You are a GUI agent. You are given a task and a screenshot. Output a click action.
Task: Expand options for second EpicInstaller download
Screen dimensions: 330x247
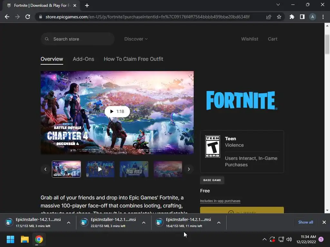[x=144, y=223]
